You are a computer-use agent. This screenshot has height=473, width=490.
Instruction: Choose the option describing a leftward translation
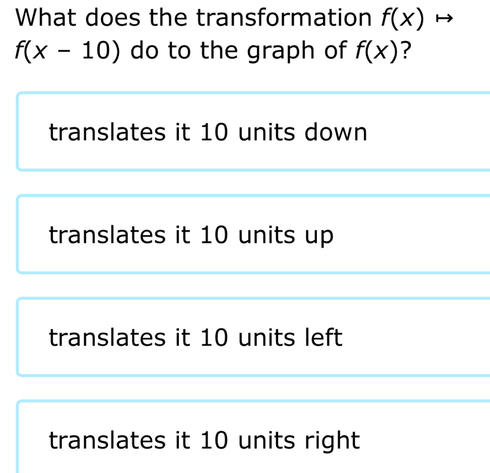pyautogui.click(x=253, y=337)
